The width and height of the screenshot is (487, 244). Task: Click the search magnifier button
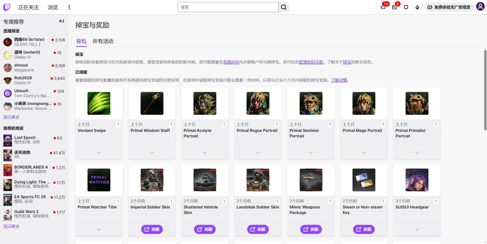[x=284, y=7]
